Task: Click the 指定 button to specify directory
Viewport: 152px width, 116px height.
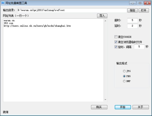Action: click(132, 10)
